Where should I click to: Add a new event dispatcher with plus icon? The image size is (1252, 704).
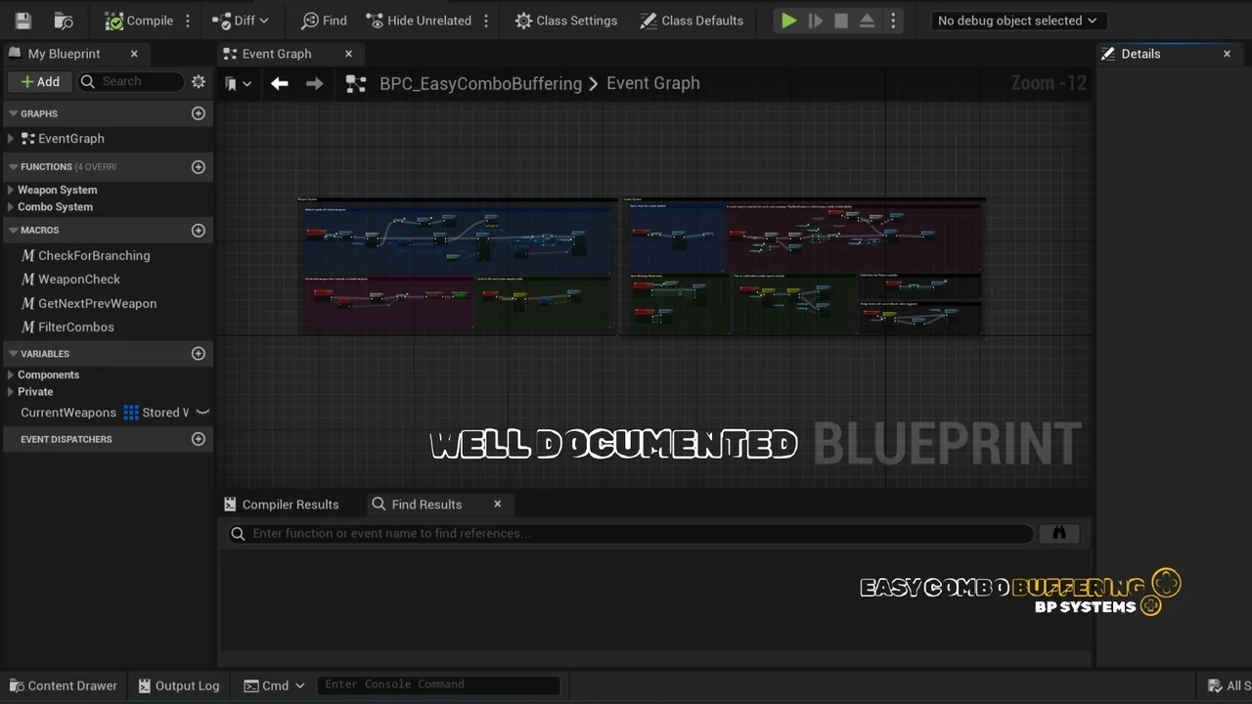coord(199,439)
